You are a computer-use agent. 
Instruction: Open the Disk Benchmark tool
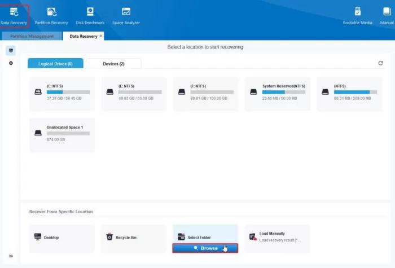pyautogui.click(x=90, y=16)
